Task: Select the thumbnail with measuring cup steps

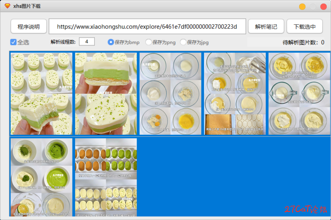Action: [299, 94]
